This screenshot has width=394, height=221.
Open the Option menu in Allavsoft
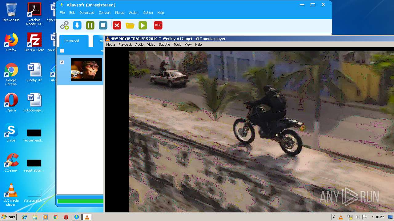(x=148, y=13)
